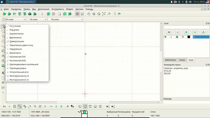Click the Add layer plus icon
Image resolution: width=210 pixels, height=118 pixels.
coord(186,32)
